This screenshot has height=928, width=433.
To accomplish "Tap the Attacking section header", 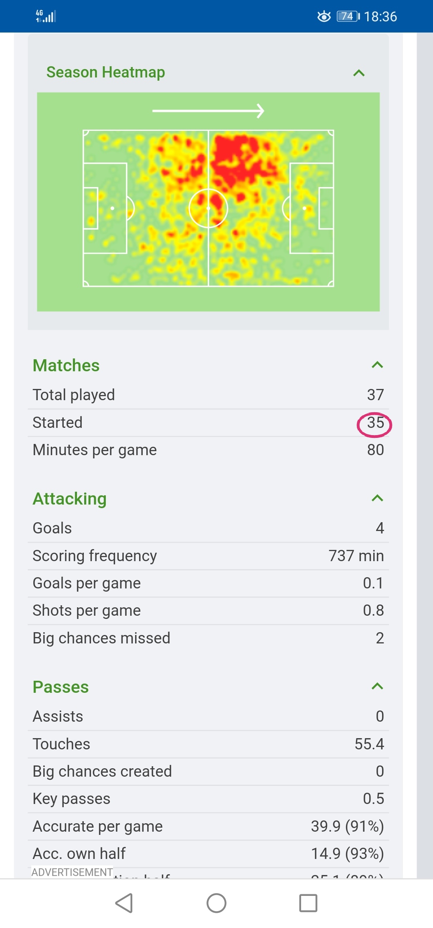I will 70,499.
